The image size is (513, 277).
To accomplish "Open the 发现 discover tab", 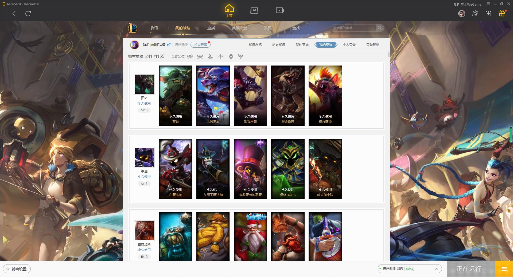I will 268,28.
